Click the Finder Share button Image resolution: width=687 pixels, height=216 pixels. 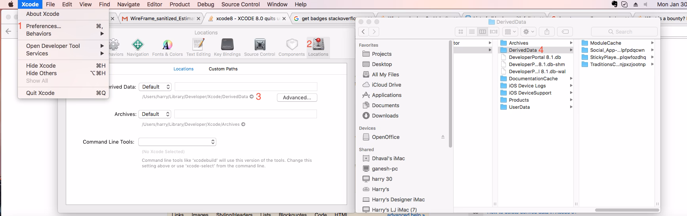tap(547, 32)
